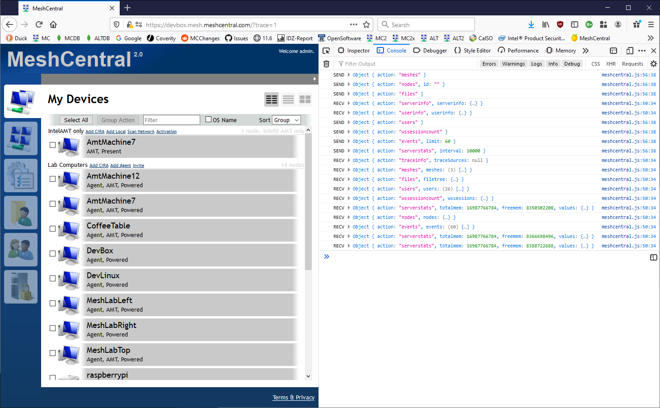Select MeshLabTop device checkbox

click(x=52, y=353)
